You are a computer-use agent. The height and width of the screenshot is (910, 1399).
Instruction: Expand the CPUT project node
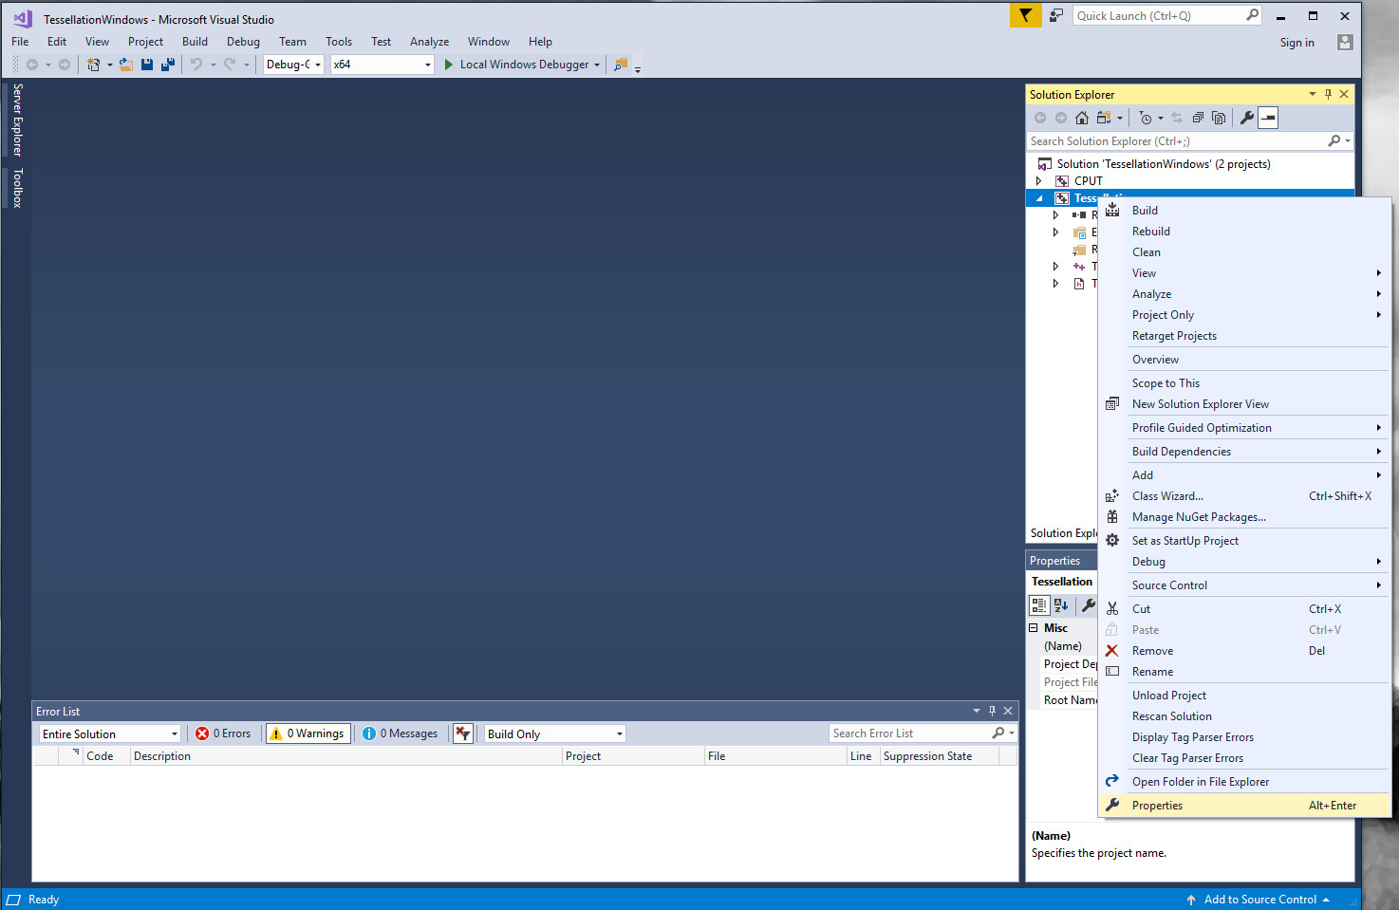point(1039,181)
